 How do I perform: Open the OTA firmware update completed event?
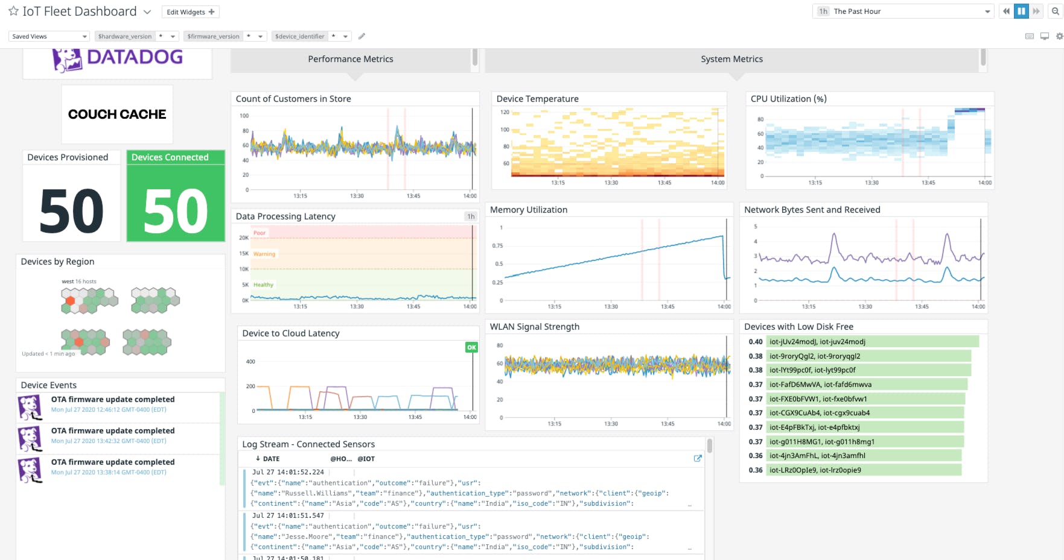click(113, 399)
